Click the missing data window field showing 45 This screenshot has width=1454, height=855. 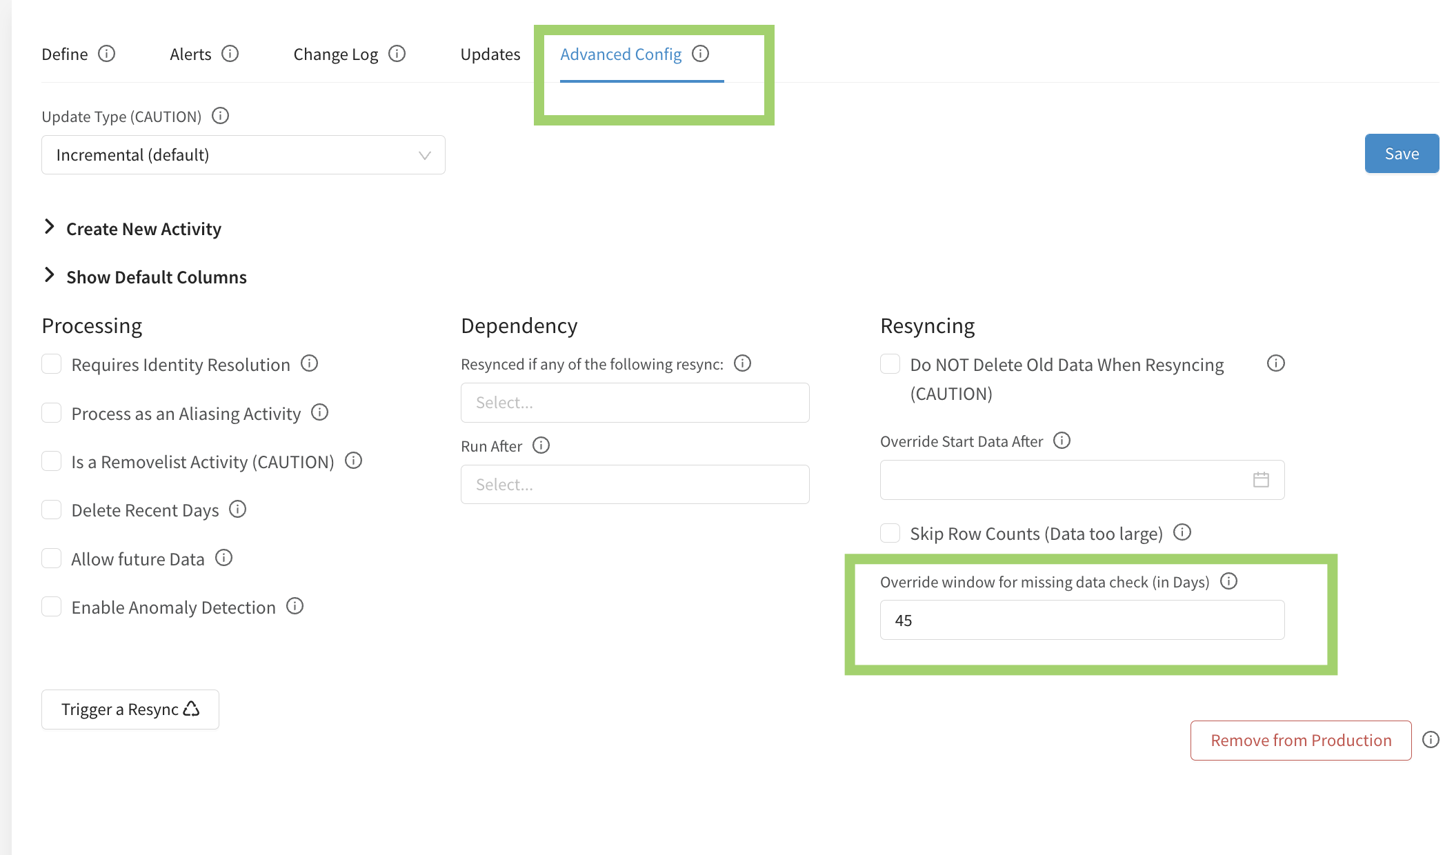click(1082, 620)
